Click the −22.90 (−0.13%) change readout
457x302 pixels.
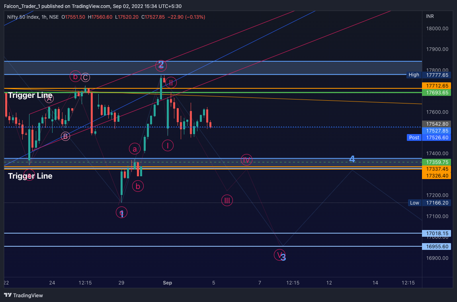(186, 17)
